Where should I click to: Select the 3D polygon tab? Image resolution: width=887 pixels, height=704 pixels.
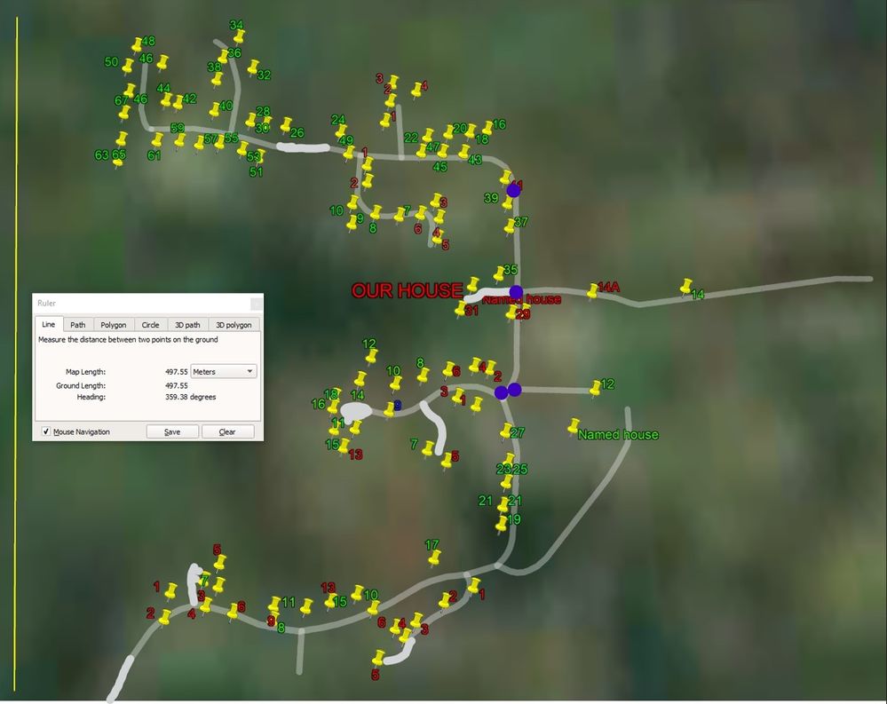(234, 325)
